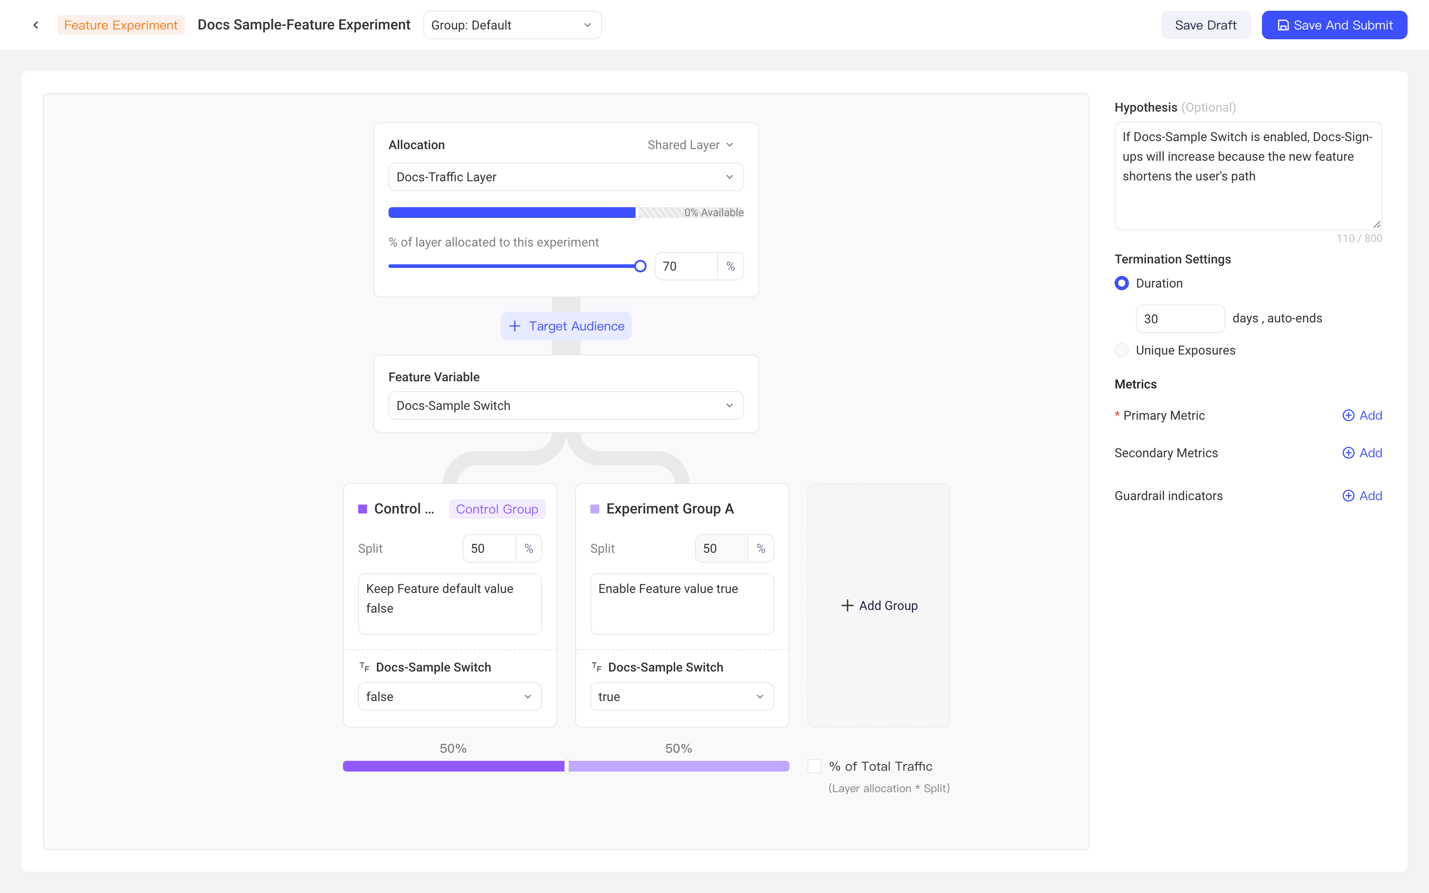Click the Control group purple square icon
Image resolution: width=1429 pixels, height=893 pixels.
pos(363,509)
